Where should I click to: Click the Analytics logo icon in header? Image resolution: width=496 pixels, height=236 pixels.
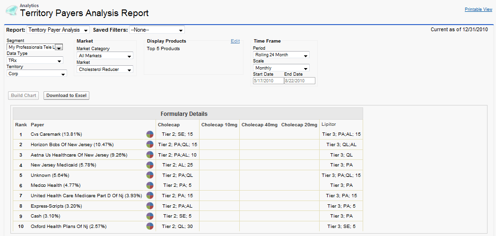coord(11,10)
